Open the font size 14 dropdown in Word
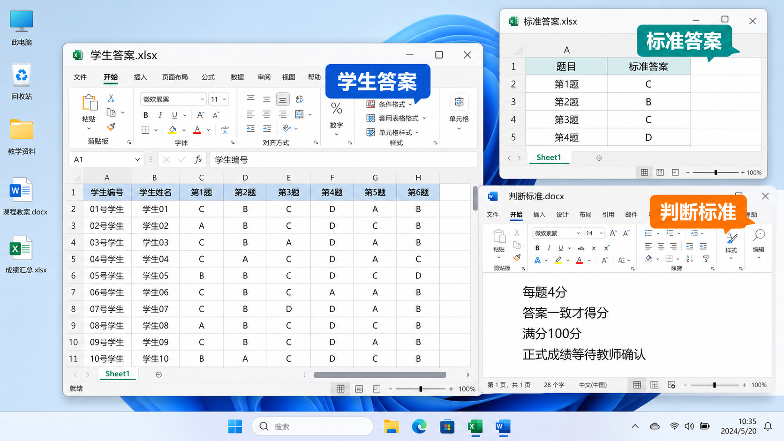 pos(601,233)
